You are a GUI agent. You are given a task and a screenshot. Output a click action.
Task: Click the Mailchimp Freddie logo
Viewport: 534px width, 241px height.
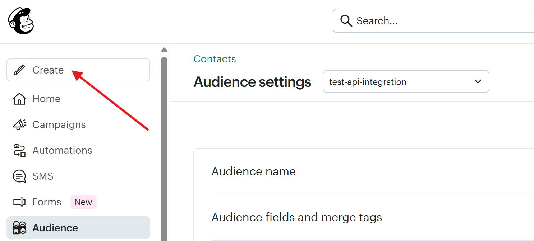click(x=21, y=21)
